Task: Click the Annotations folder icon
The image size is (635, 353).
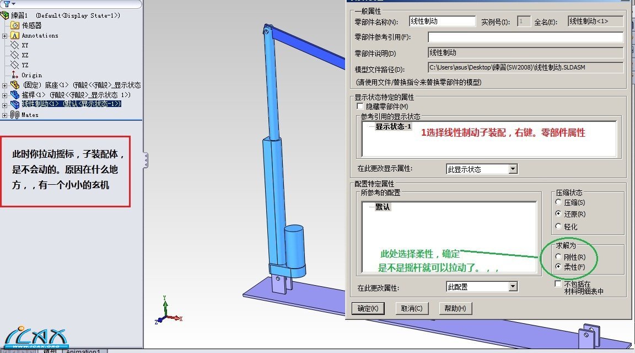Action: coord(14,36)
